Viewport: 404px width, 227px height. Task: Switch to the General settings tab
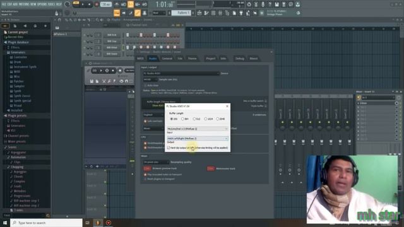click(x=167, y=59)
